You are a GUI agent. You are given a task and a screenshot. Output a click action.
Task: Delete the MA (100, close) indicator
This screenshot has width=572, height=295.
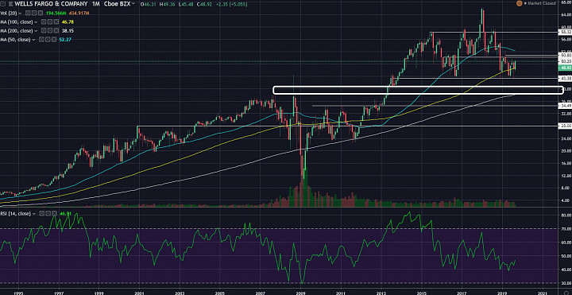(56, 22)
